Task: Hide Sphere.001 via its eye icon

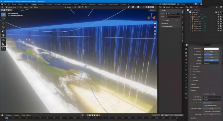Action: tap(218, 22)
